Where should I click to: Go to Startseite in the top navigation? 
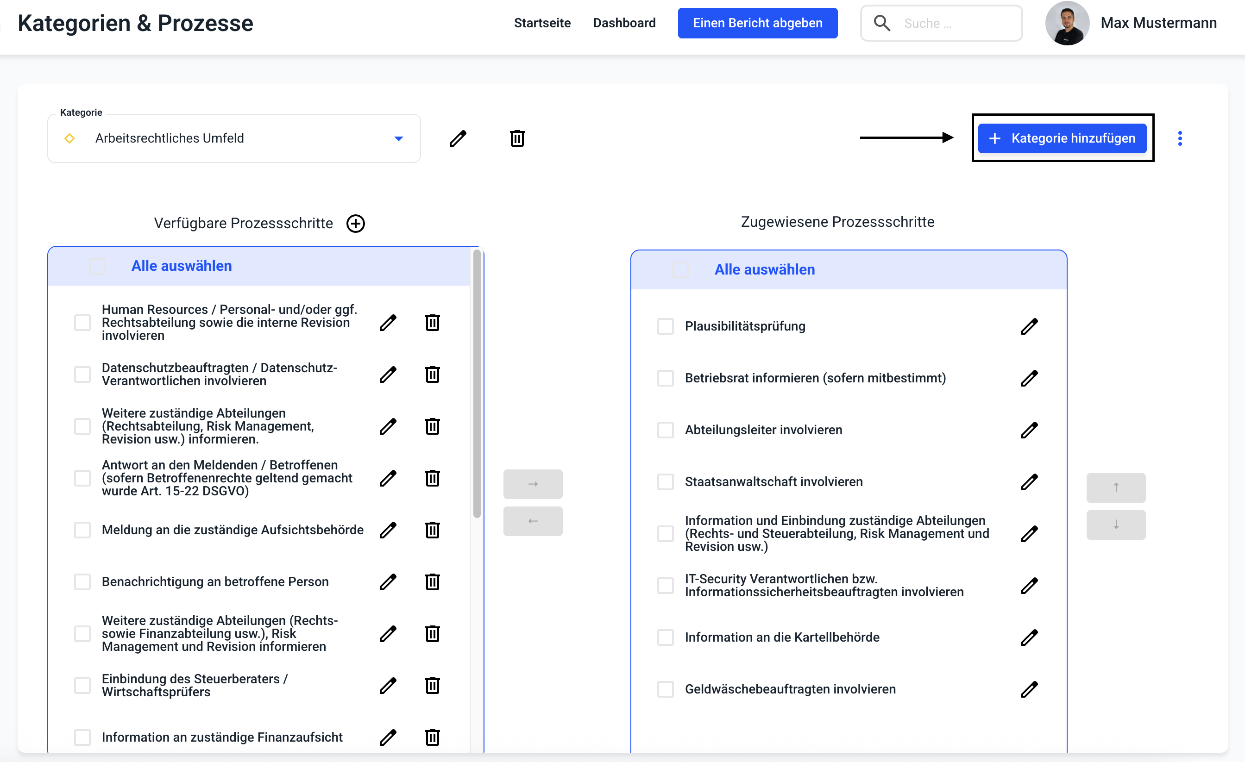click(542, 23)
